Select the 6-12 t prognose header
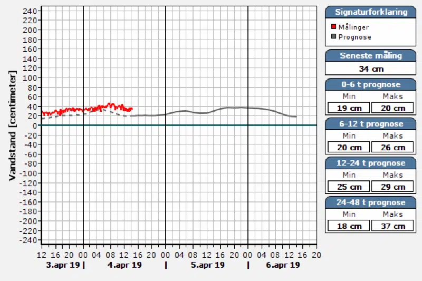 coord(371,124)
